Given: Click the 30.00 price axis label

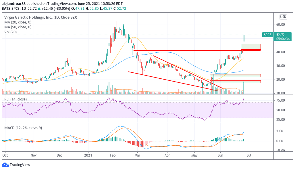Looking at the screenshot, I should [280, 66].
